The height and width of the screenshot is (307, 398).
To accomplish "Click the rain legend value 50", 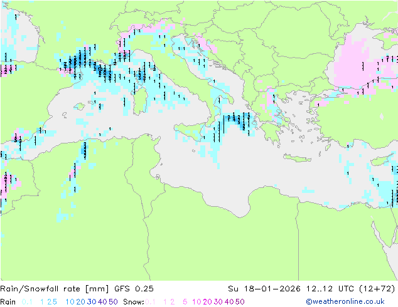I will coord(113,302).
